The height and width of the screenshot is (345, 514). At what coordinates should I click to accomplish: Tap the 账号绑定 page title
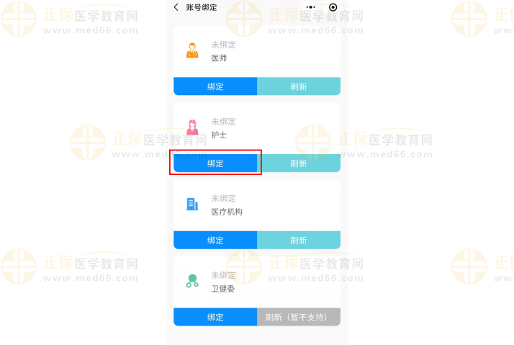tap(202, 7)
